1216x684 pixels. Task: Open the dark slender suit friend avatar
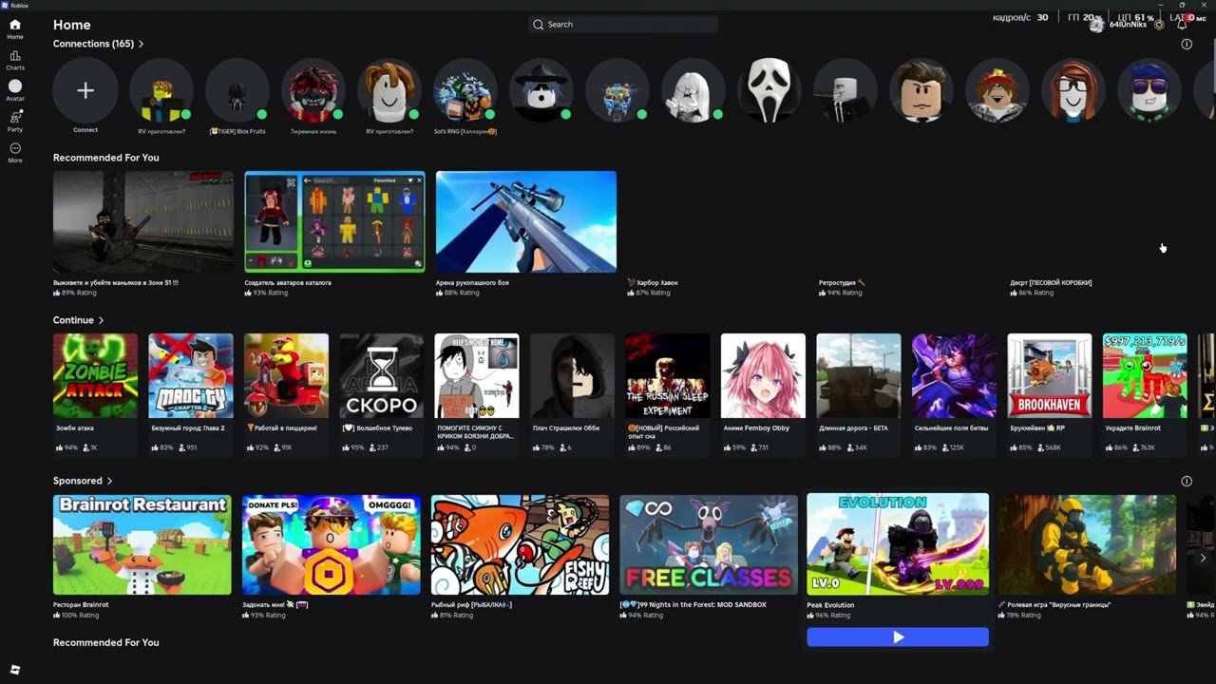point(845,90)
